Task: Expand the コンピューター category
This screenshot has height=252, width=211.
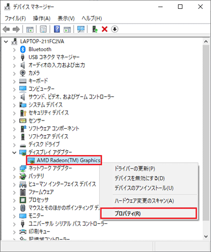Action: click(x=14, y=89)
